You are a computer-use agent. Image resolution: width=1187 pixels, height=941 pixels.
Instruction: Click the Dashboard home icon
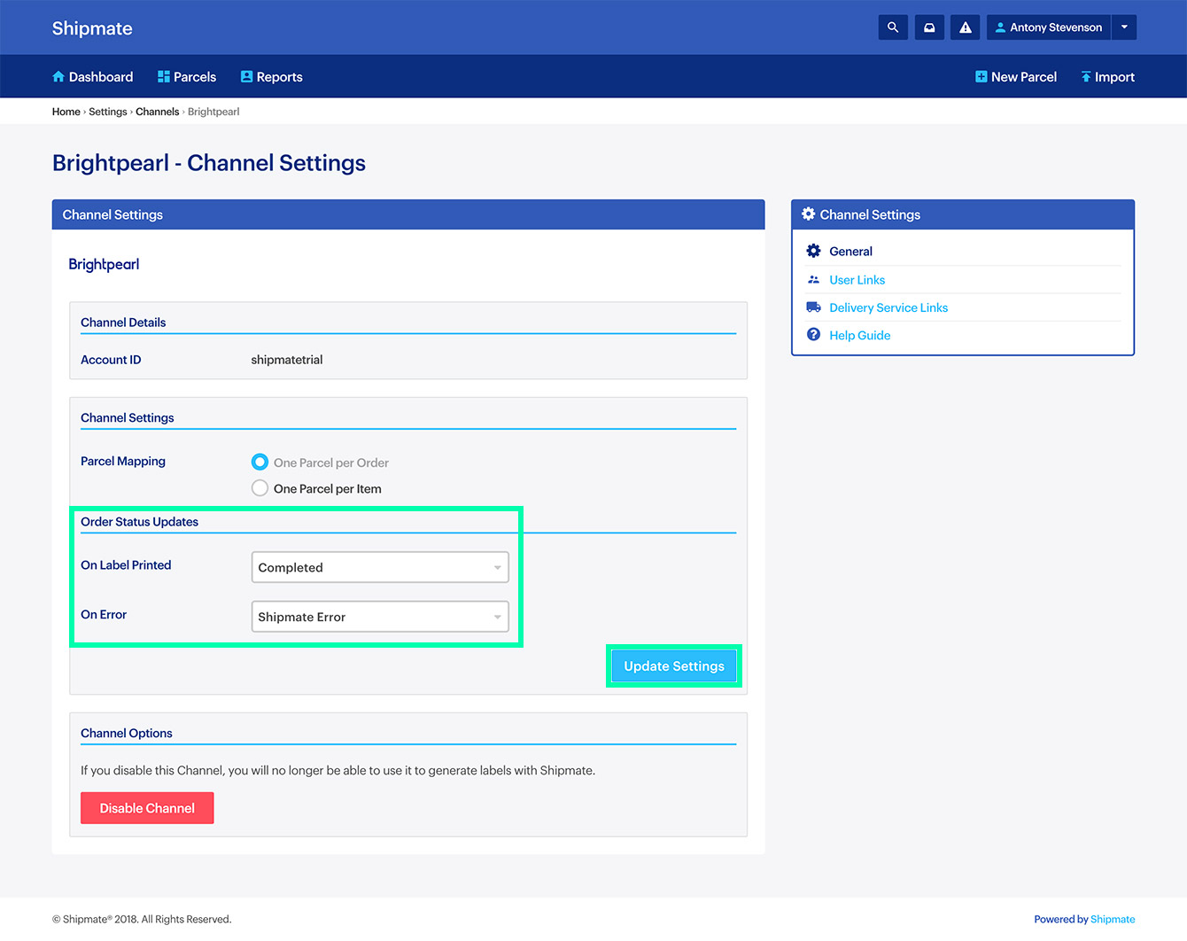click(x=58, y=77)
